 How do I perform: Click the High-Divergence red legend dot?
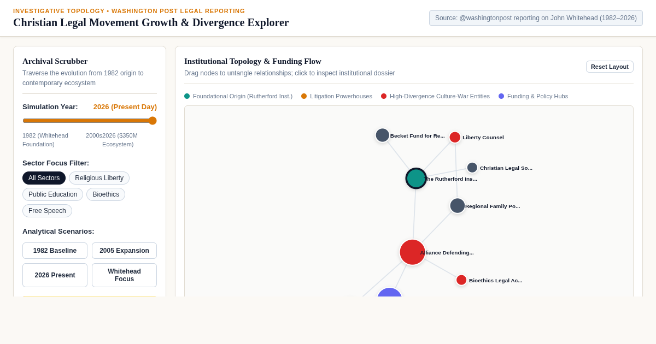click(384, 96)
